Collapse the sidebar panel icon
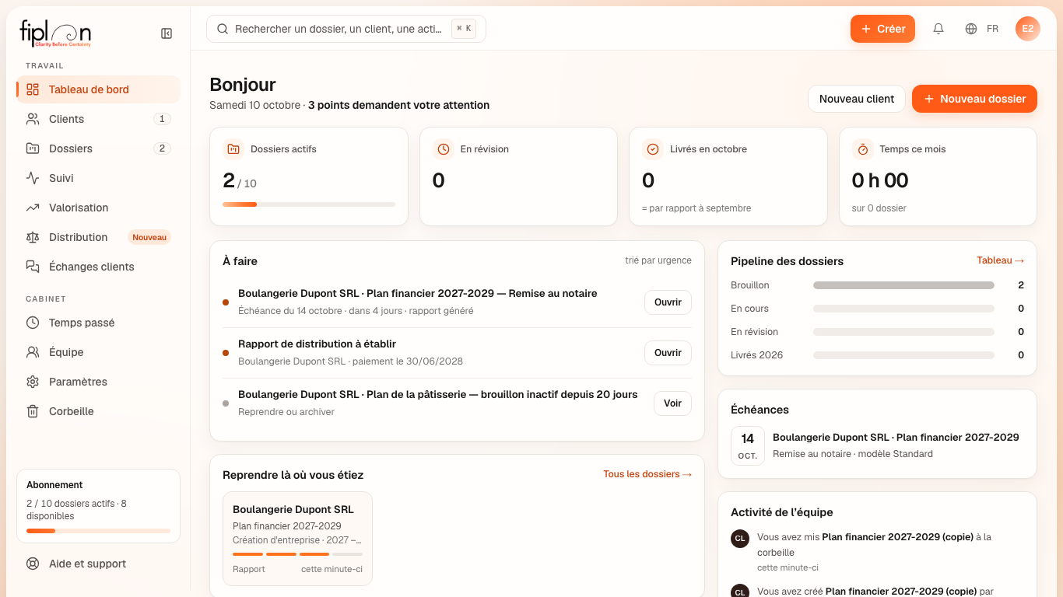The width and height of the screenshot is (1063, 597). [167, 33]
